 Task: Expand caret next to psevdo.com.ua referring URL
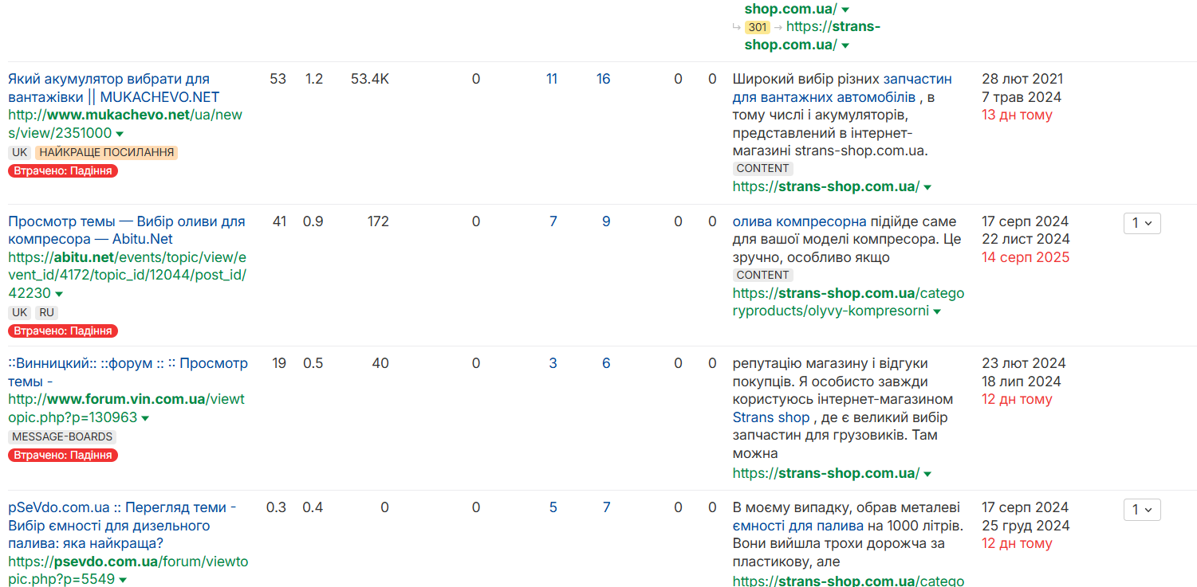click(123, 580)
